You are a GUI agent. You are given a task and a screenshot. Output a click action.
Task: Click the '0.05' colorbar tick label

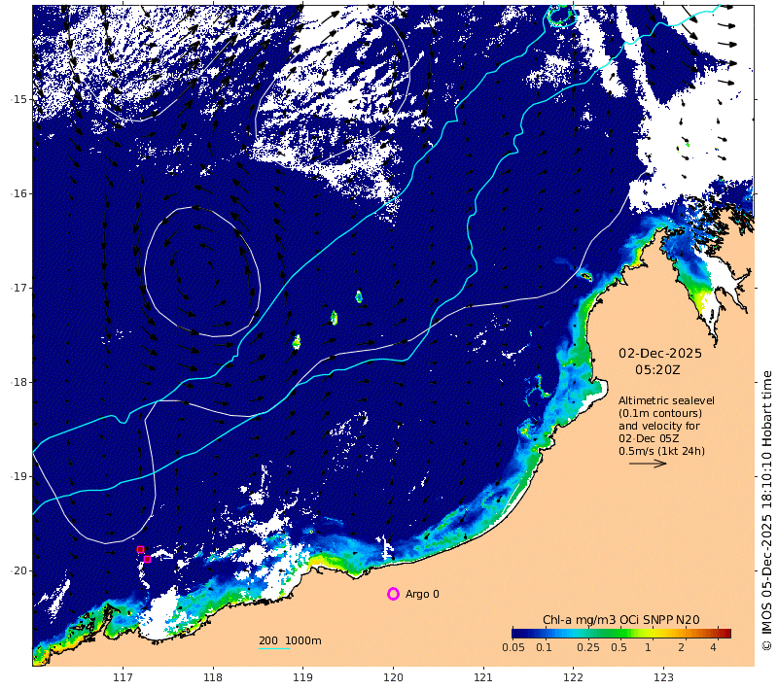click(513, 647)
